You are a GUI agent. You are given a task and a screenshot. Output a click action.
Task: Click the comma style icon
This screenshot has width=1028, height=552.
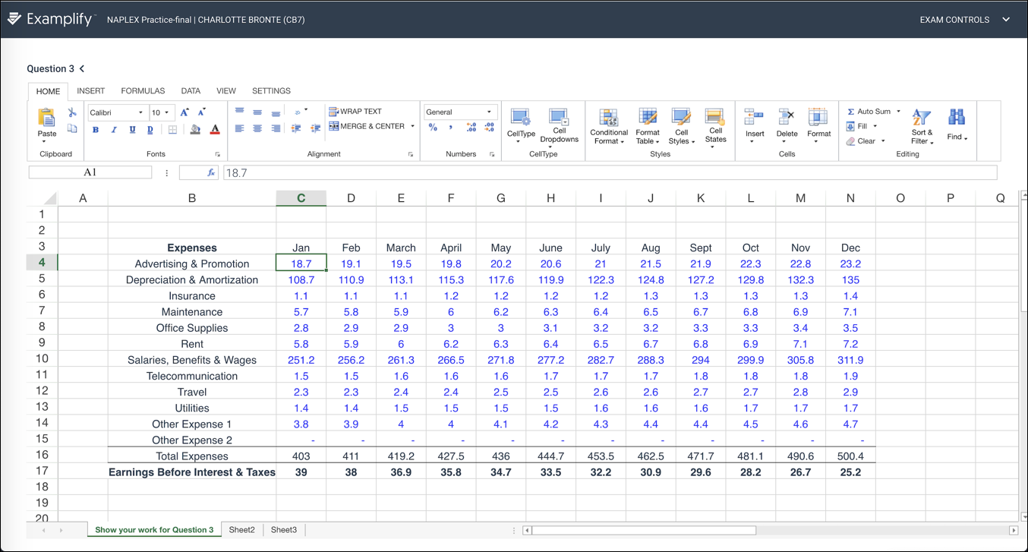tap(450, 128)
